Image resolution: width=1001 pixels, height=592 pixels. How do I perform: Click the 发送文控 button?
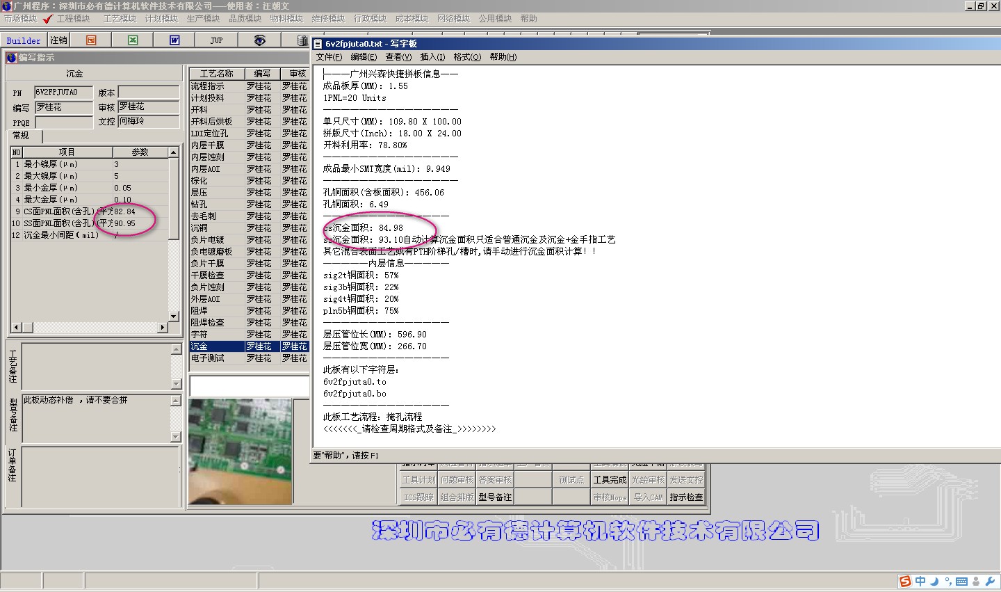tap(686, 479)
